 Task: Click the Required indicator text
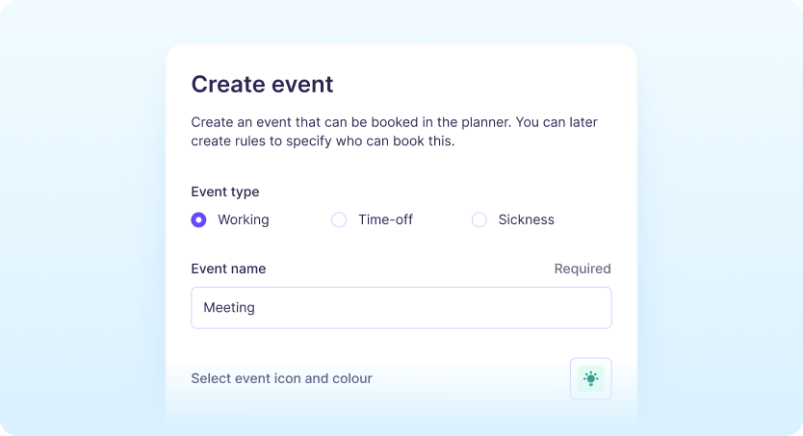(x=582, y=269)
